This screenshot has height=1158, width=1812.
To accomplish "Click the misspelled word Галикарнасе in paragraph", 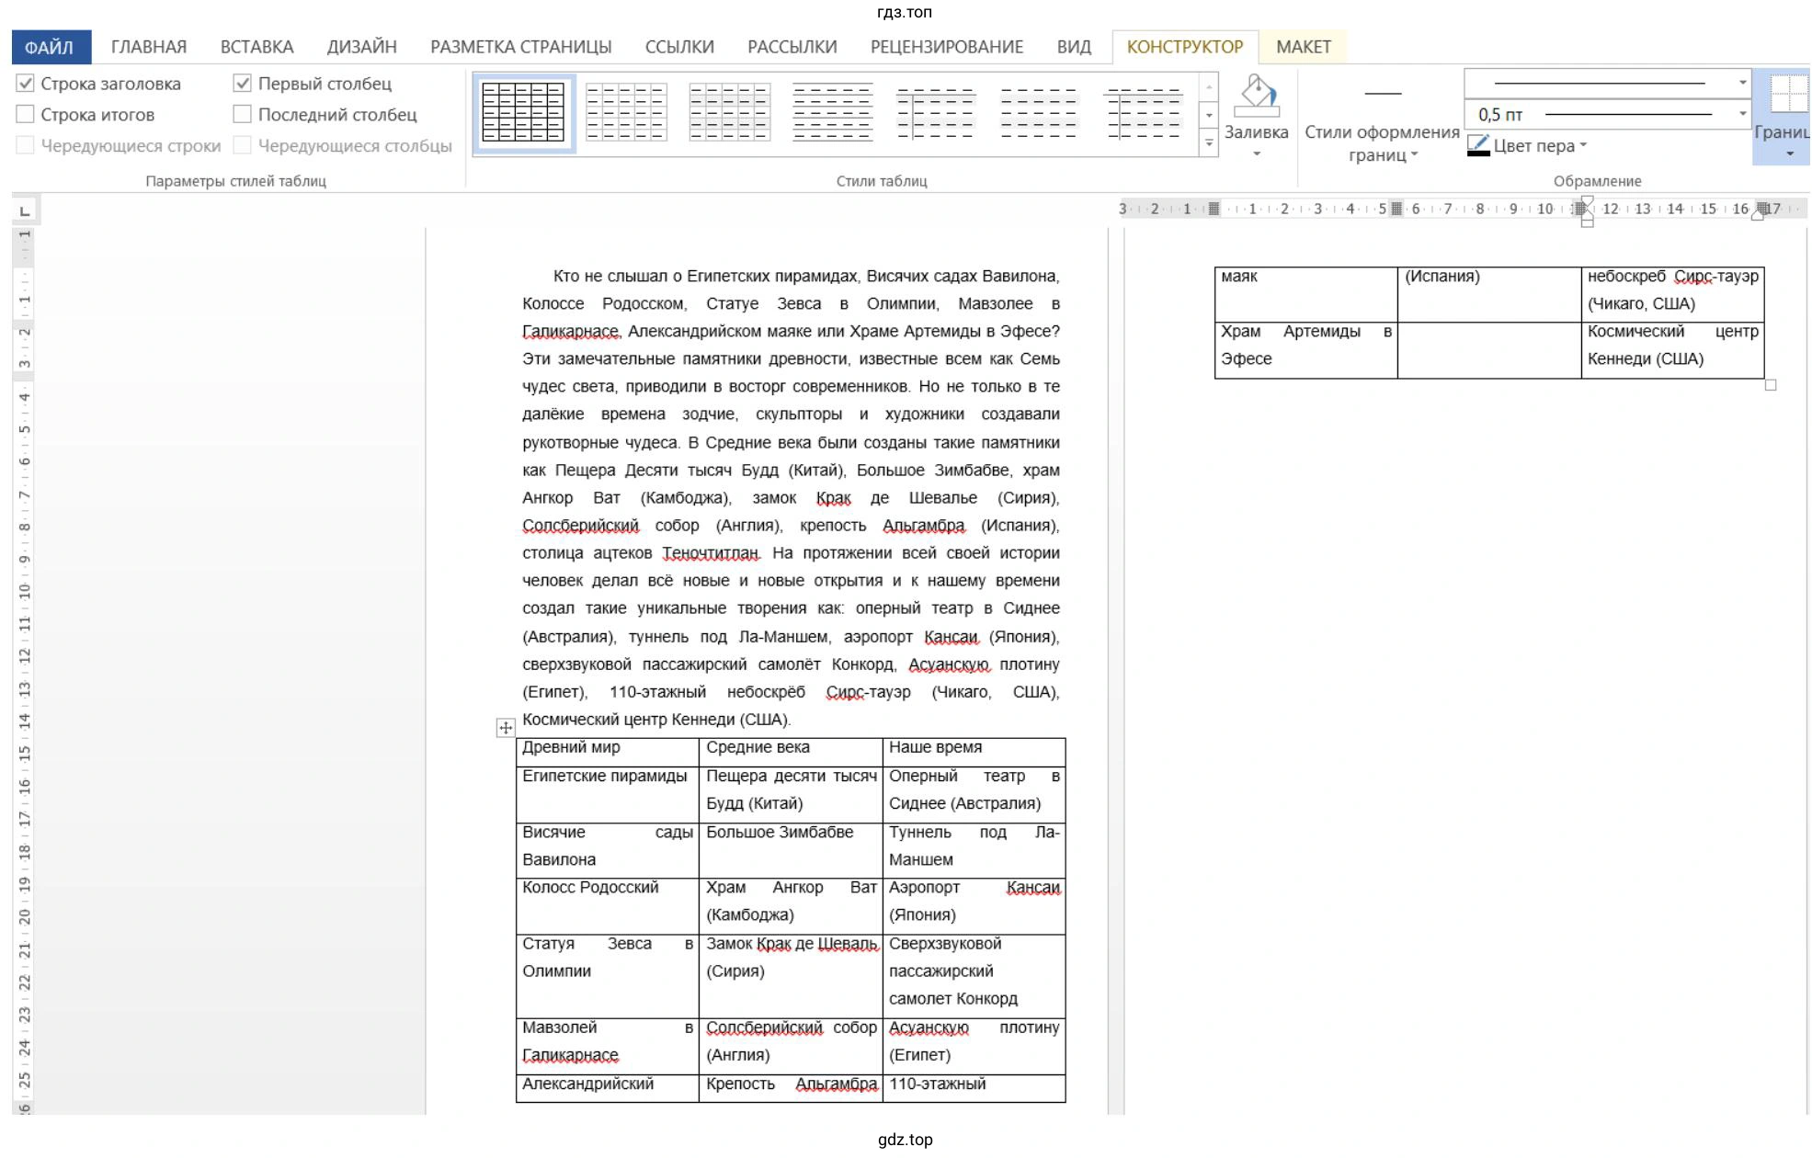I will coord(571,331).
